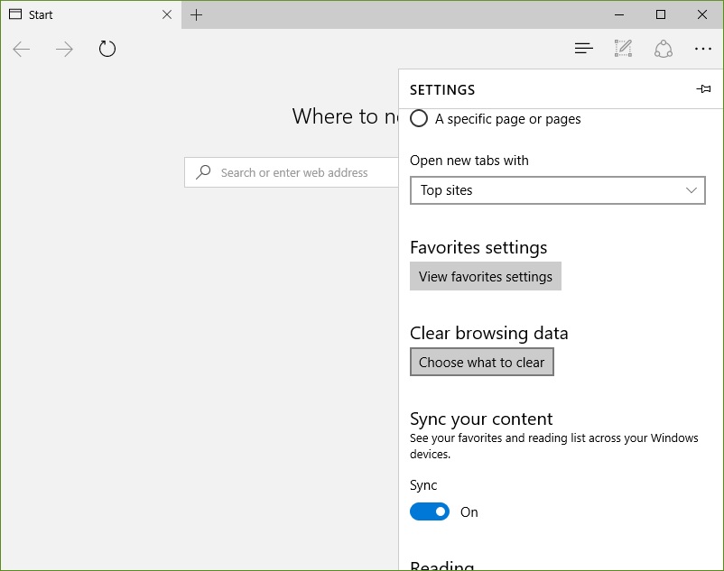Open the Hub reading list icon
This screenshot has width=724, height=571.
coord(584,49)
